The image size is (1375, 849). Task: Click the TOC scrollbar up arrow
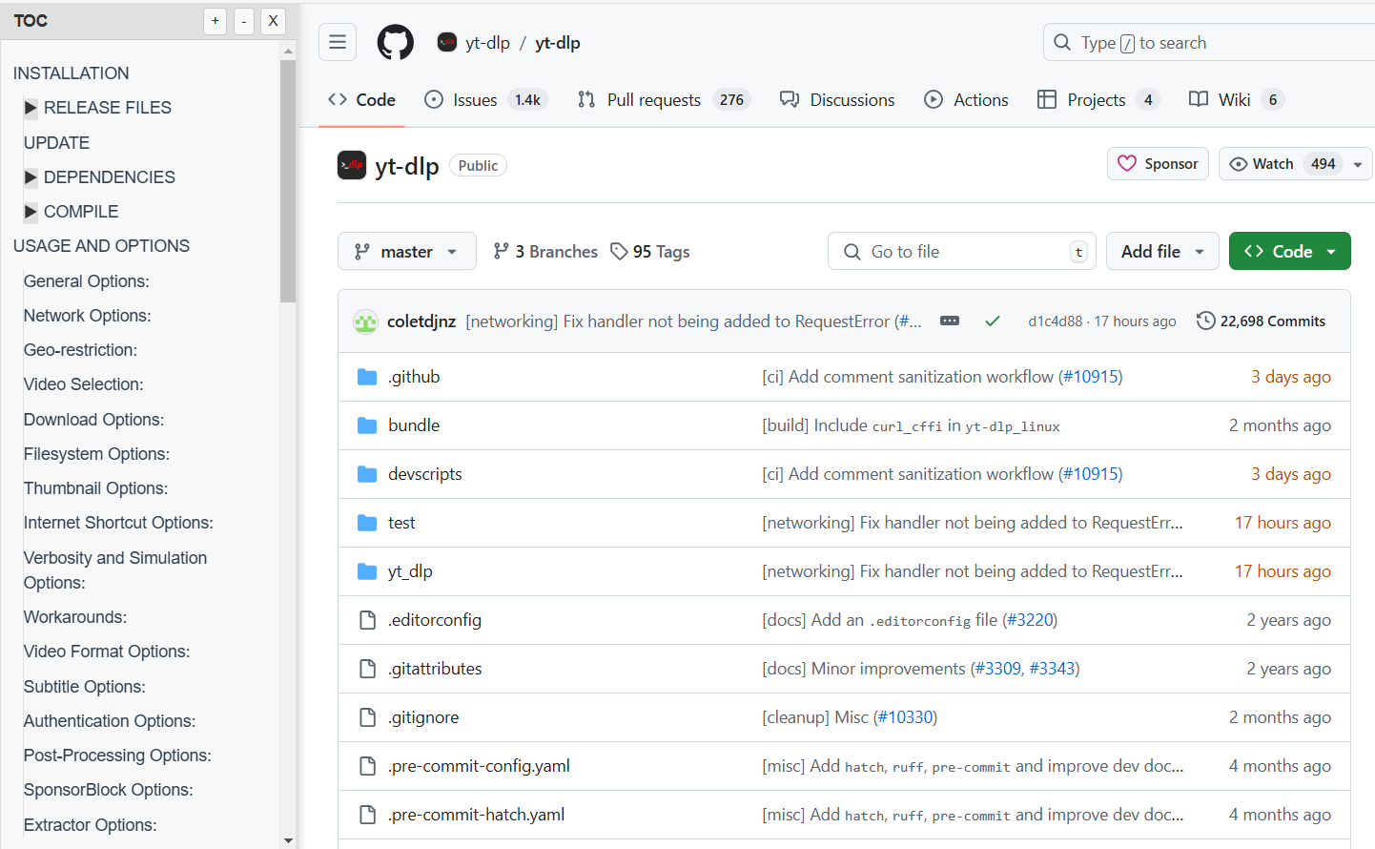[288, 51]
